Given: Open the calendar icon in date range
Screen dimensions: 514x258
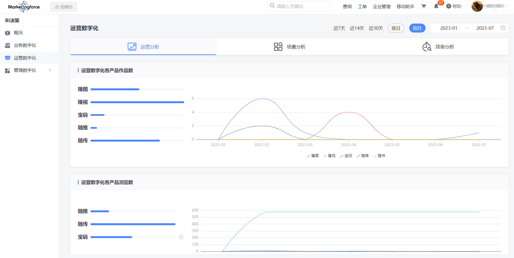Looking at the screenshot, I should 503,28.
